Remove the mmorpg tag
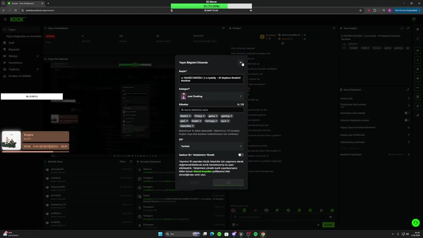Viewport: 423px width, 238px height. pyautogui.click(x=216, y=121)
